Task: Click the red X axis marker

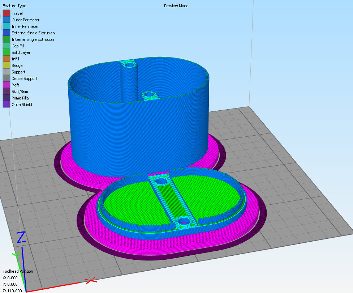Action: click(90, 280)
